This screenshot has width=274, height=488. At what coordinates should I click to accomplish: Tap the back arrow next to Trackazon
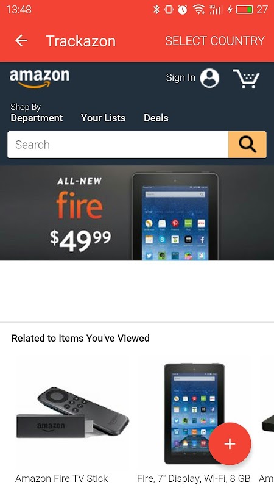(x=21, y=40)
